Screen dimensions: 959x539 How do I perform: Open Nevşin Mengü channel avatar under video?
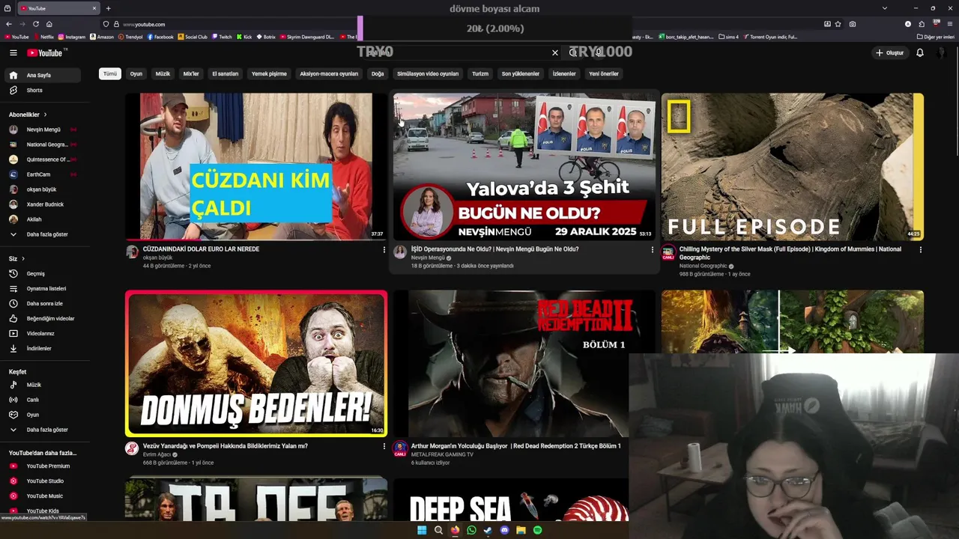tap(400, 252)
